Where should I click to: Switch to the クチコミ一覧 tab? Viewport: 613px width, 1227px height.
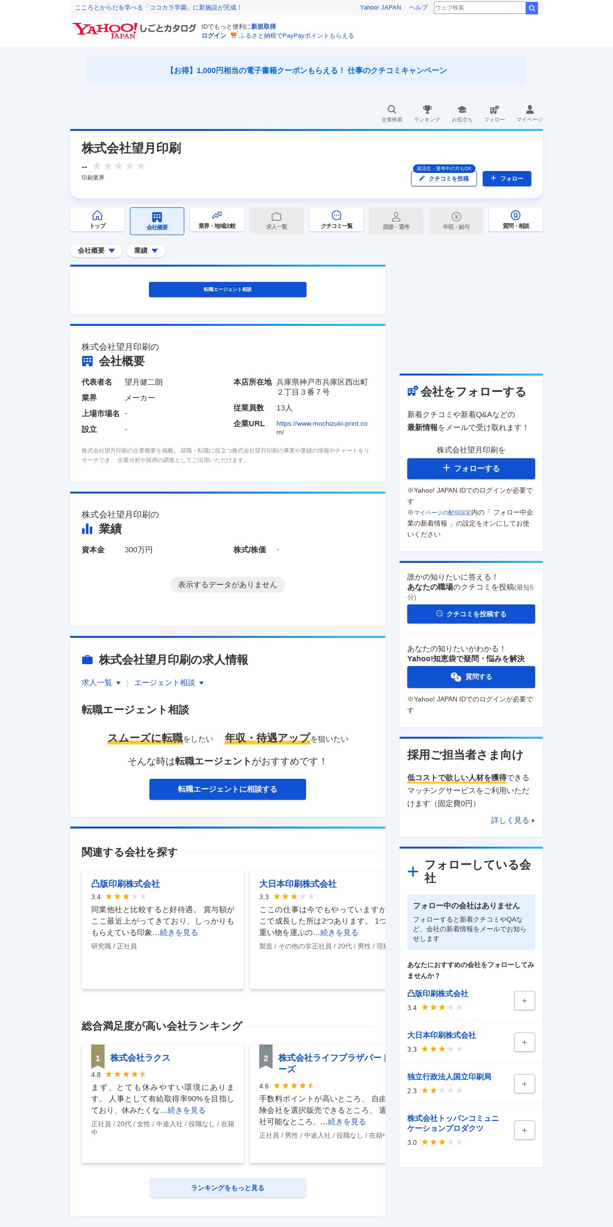(337, 219)
